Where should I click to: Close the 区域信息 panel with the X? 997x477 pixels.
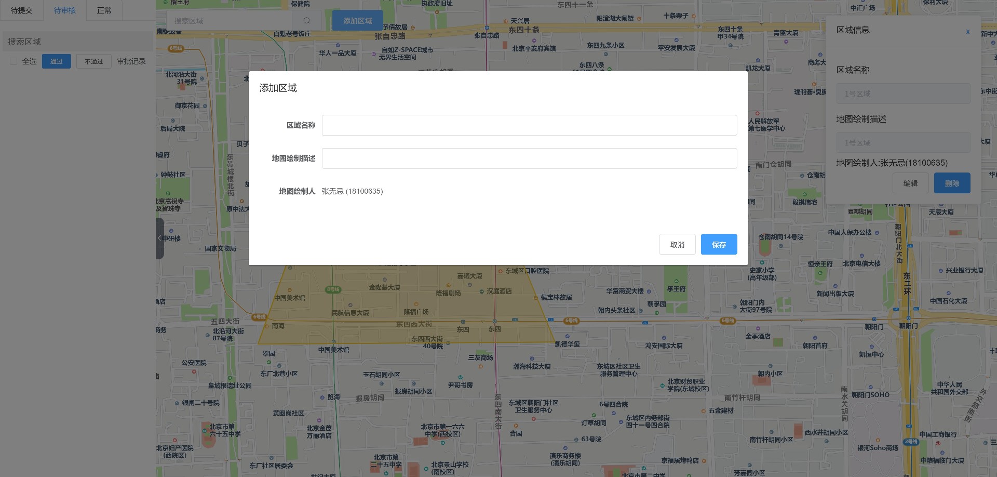(967, 32)
